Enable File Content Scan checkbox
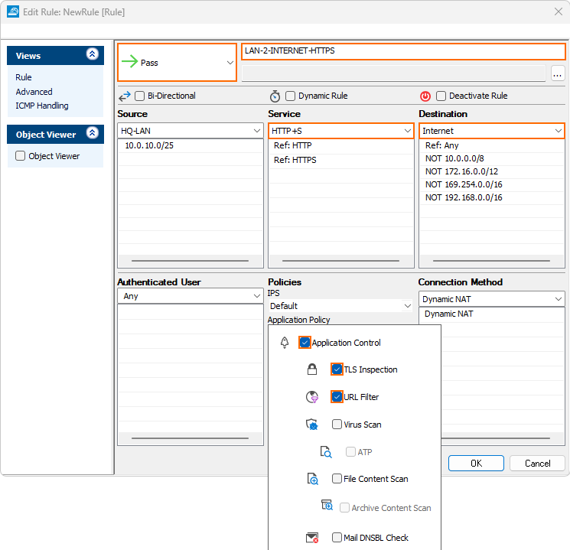This screenshot has width=570, height=550. pos(337,478)
